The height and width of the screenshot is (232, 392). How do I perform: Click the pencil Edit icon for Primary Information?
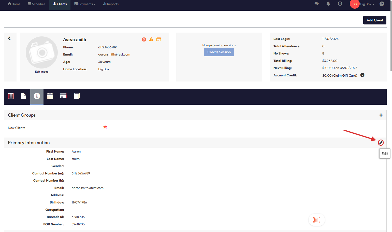tap(381, 143)
